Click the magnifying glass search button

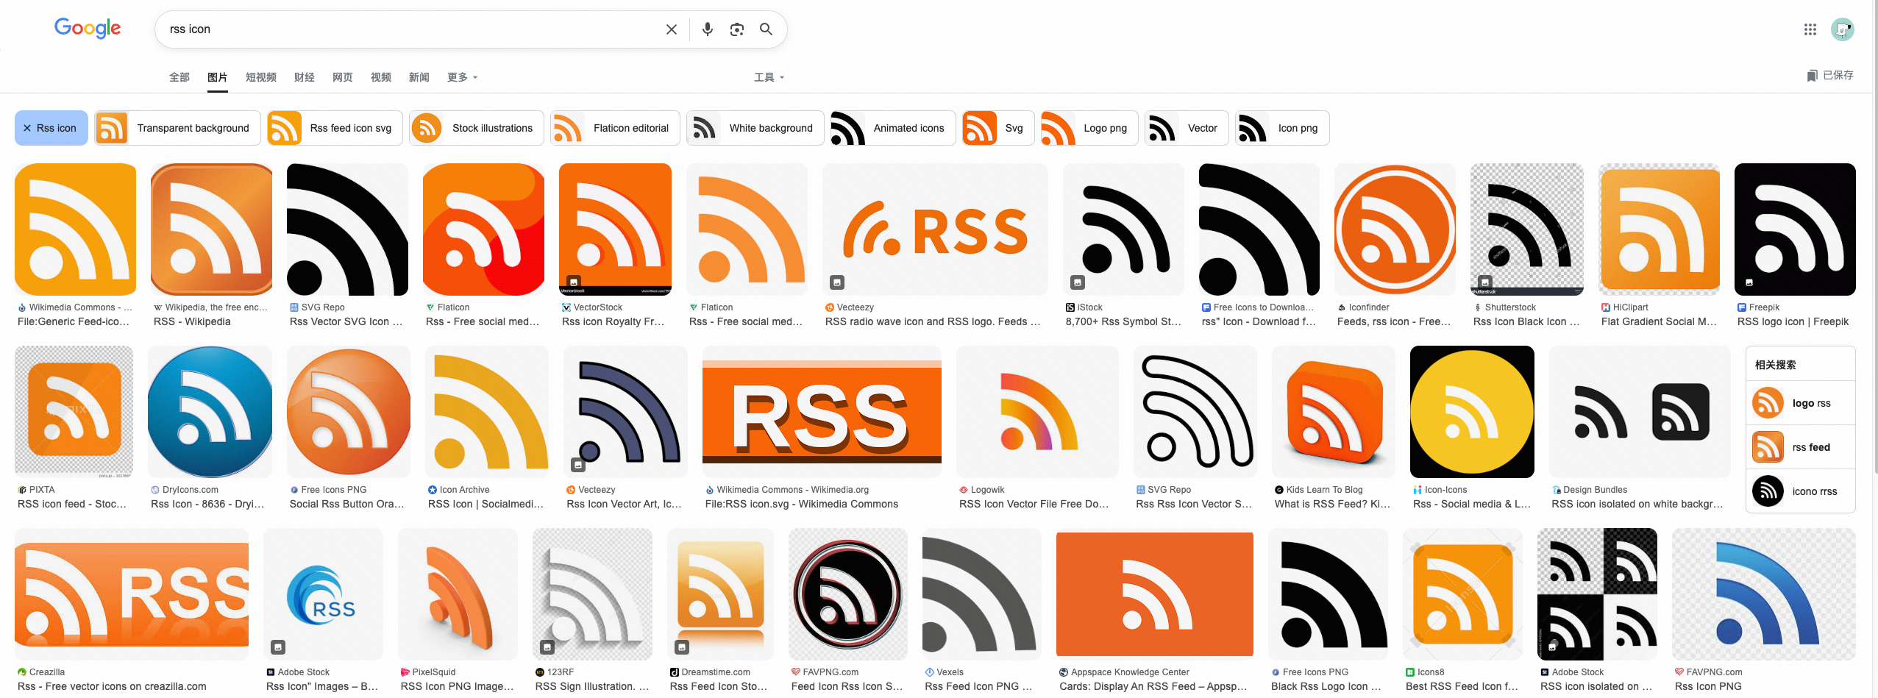766,29
